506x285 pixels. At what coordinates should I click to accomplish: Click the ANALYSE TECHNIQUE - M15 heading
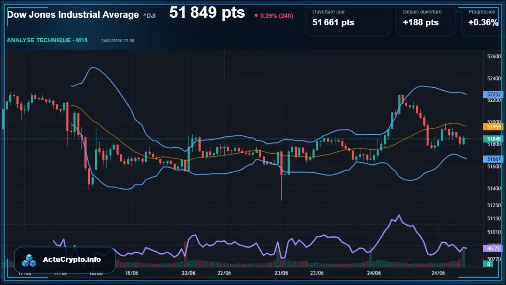(x=47, y=41)
